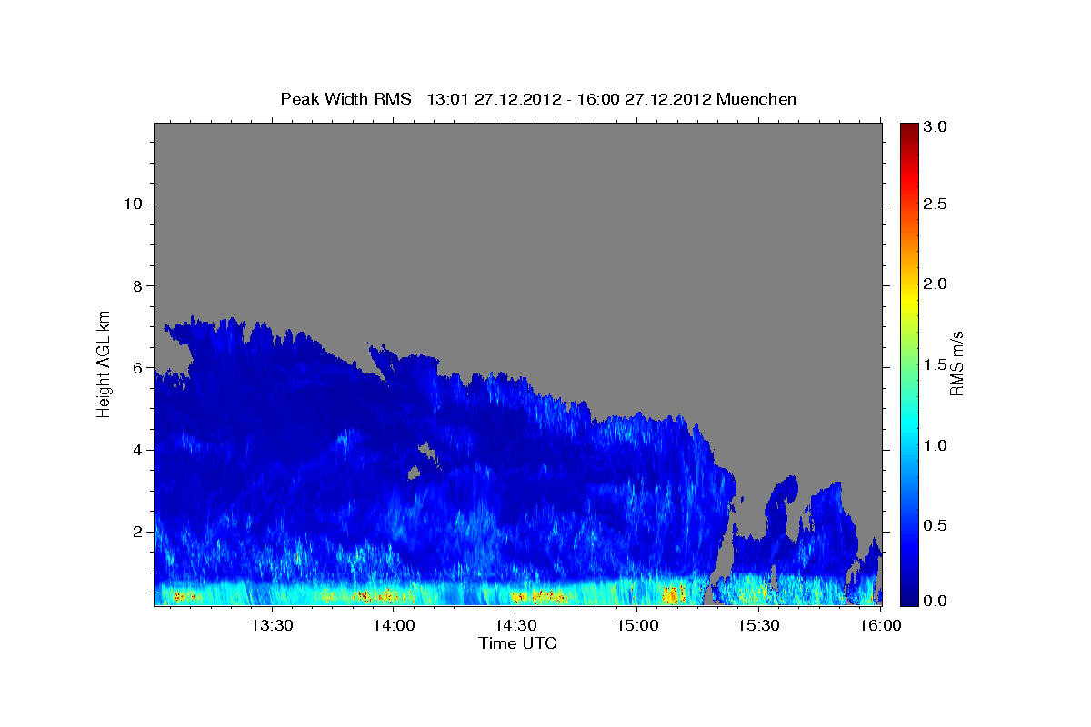This screenshot has width=1091, height=727.
Task: Click the colorbar value 1.5
Action: click(x=935, y=364)
